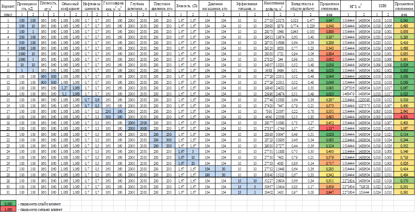415x212 pixels.
Task: Click the green cell with value 0,020
Action: tap(330, 93)
